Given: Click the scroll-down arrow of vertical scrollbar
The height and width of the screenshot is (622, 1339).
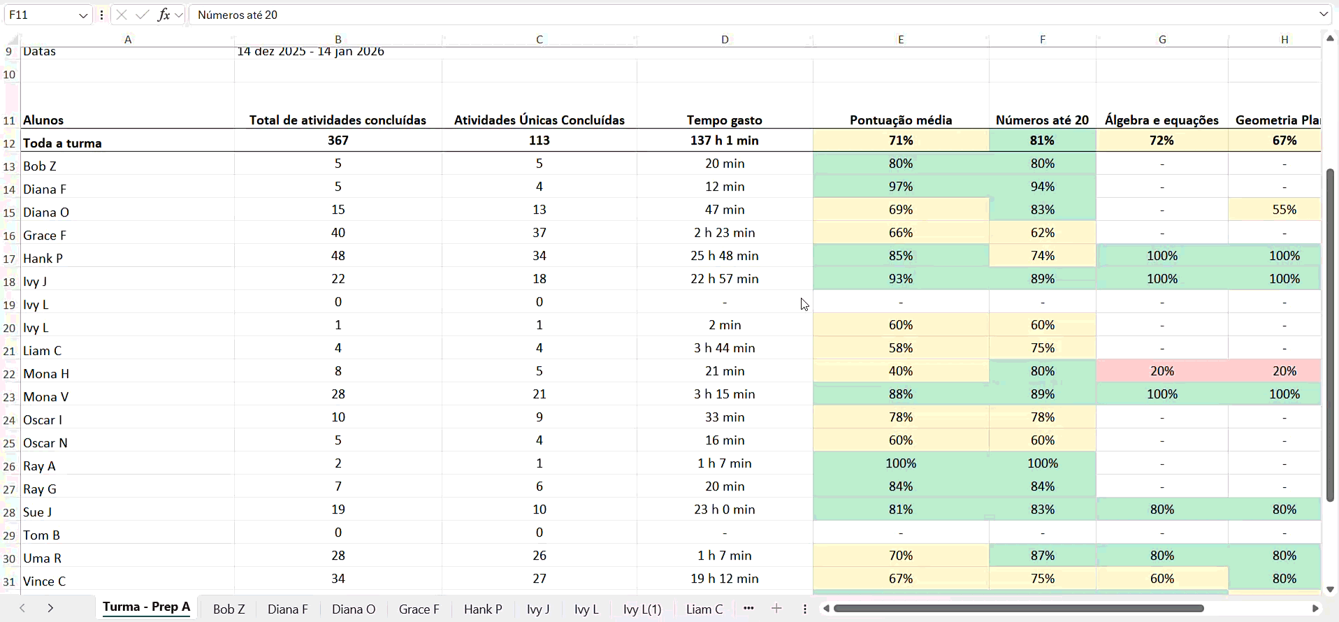Looking at the screenshot, I should coord(1330,589).
